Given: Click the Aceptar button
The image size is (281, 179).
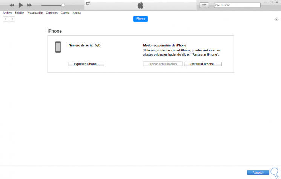Looking at the screenshot, I should 258,173.
